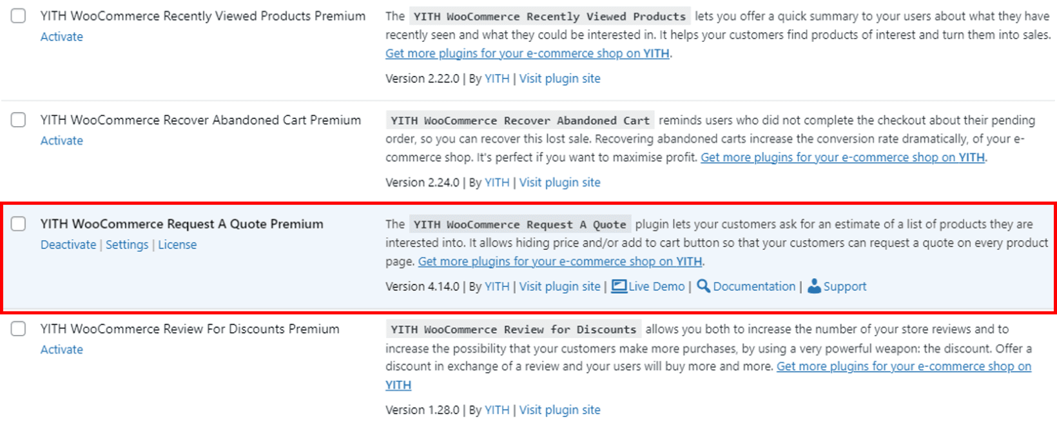This screenshot has height=423, width=1057.
Task: Select the Recover Abandoned Cart checkbox
Action: click(x=17, y=119)
